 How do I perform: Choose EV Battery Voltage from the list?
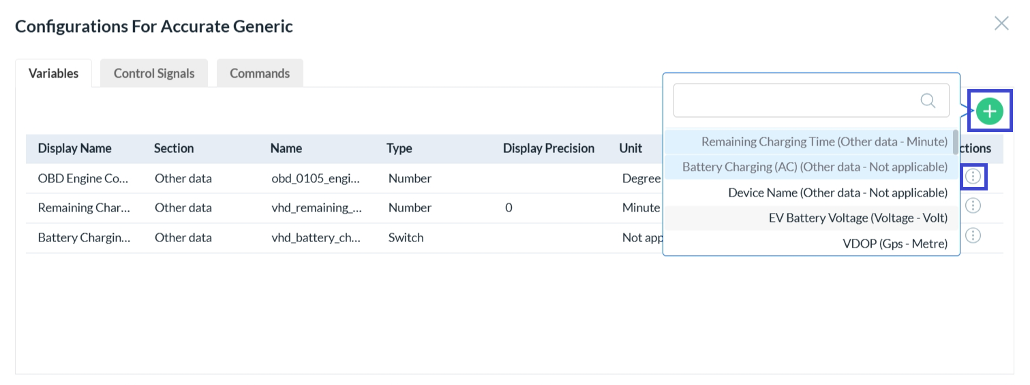858,218
